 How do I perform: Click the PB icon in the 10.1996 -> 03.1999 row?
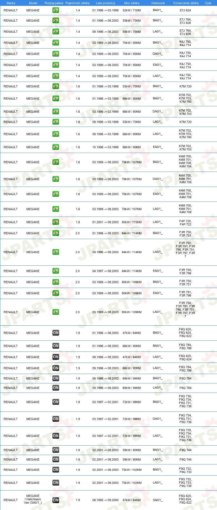[56, 147]
